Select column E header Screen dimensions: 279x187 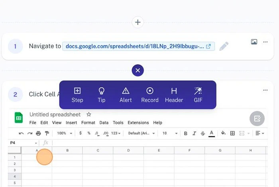point(159,150)
